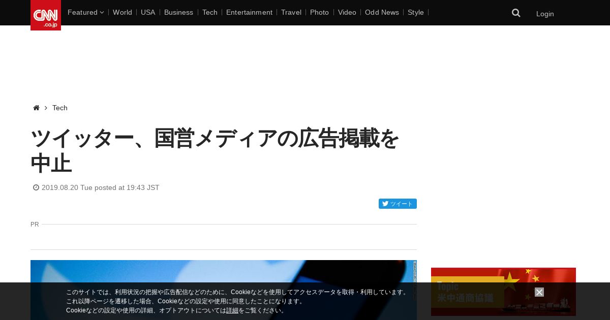Open the Travel section
This screenshot has height=320, width=610.
click(291, 12)
